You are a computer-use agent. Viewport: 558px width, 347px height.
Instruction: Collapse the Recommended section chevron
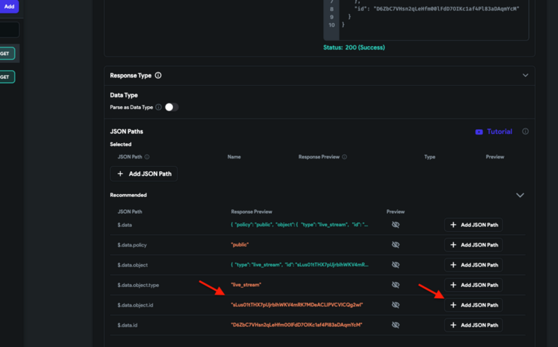pyautogui.click(x=520, y=195)
